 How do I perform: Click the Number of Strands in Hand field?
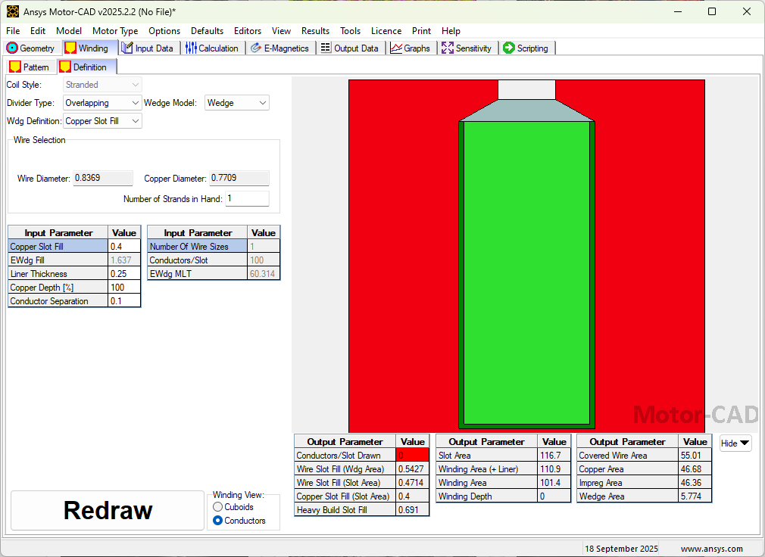point(247,199)
